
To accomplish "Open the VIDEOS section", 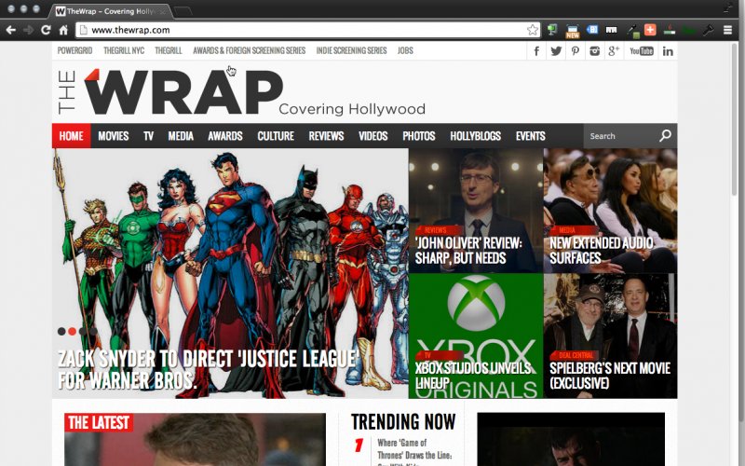I will (373, 136).
